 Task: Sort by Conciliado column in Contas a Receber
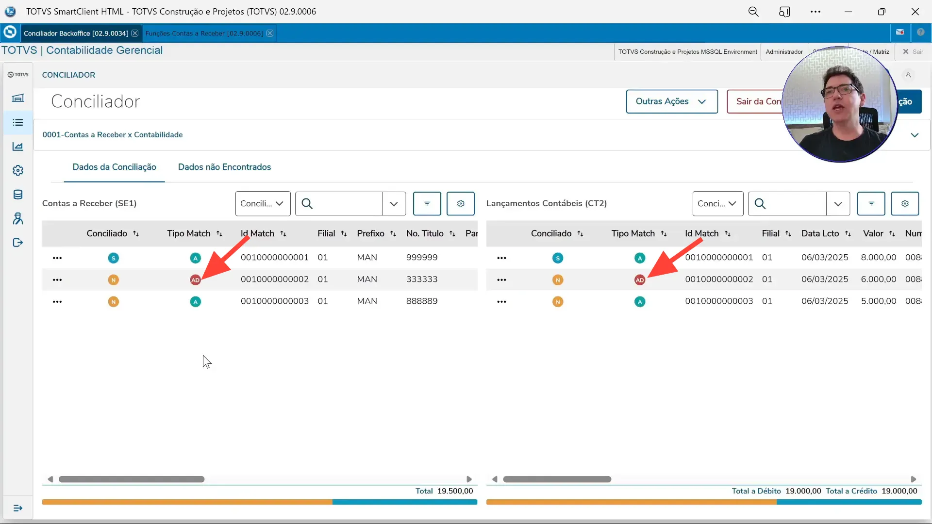coord(136,234)
